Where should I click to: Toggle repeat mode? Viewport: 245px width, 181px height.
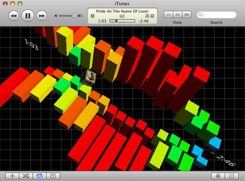tap(39, 176)
